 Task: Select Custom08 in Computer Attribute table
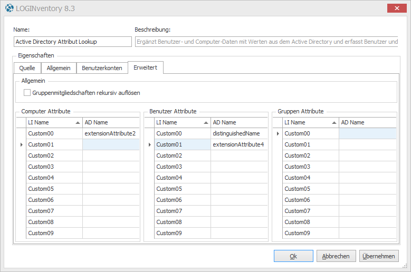54,222
